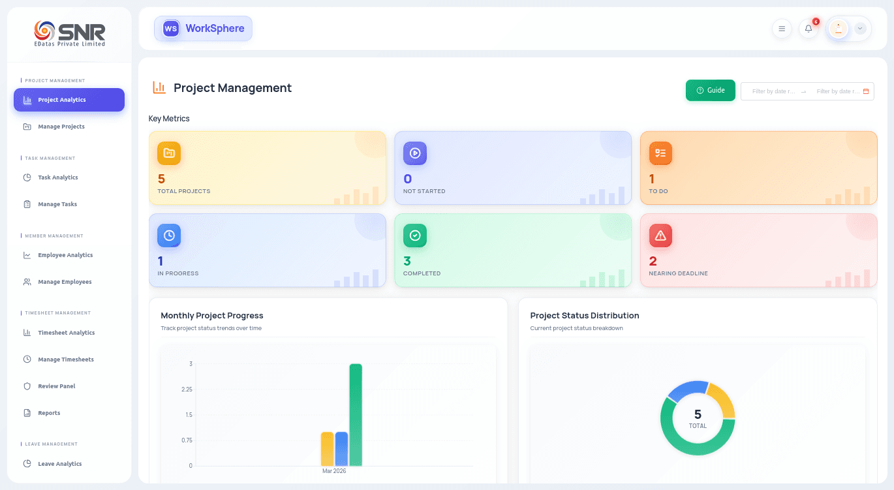Open the hamburger menu in the header

click(782, 28)
